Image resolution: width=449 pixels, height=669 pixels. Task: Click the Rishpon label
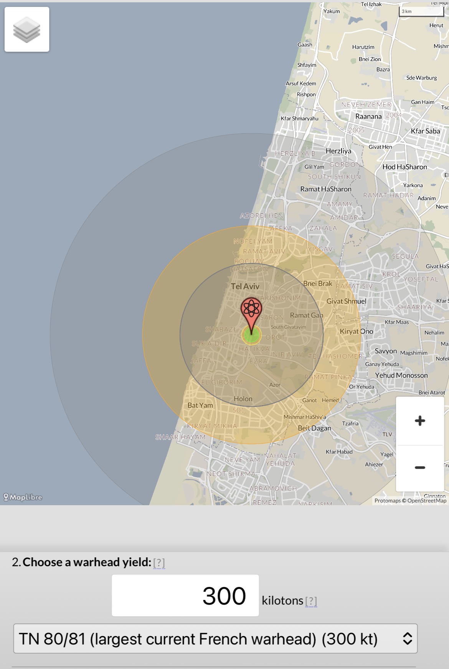point(306,94)
